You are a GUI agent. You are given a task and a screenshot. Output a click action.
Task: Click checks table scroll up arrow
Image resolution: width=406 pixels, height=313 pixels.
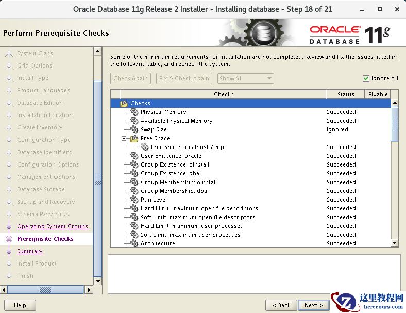[394, 103]
